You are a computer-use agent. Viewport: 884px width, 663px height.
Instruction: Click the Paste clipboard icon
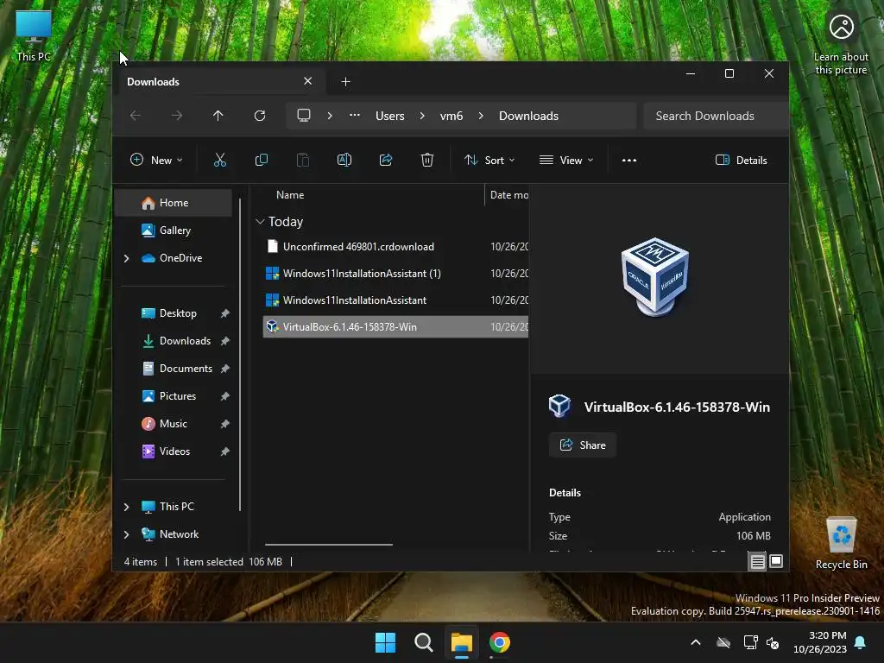click(303, 160)
